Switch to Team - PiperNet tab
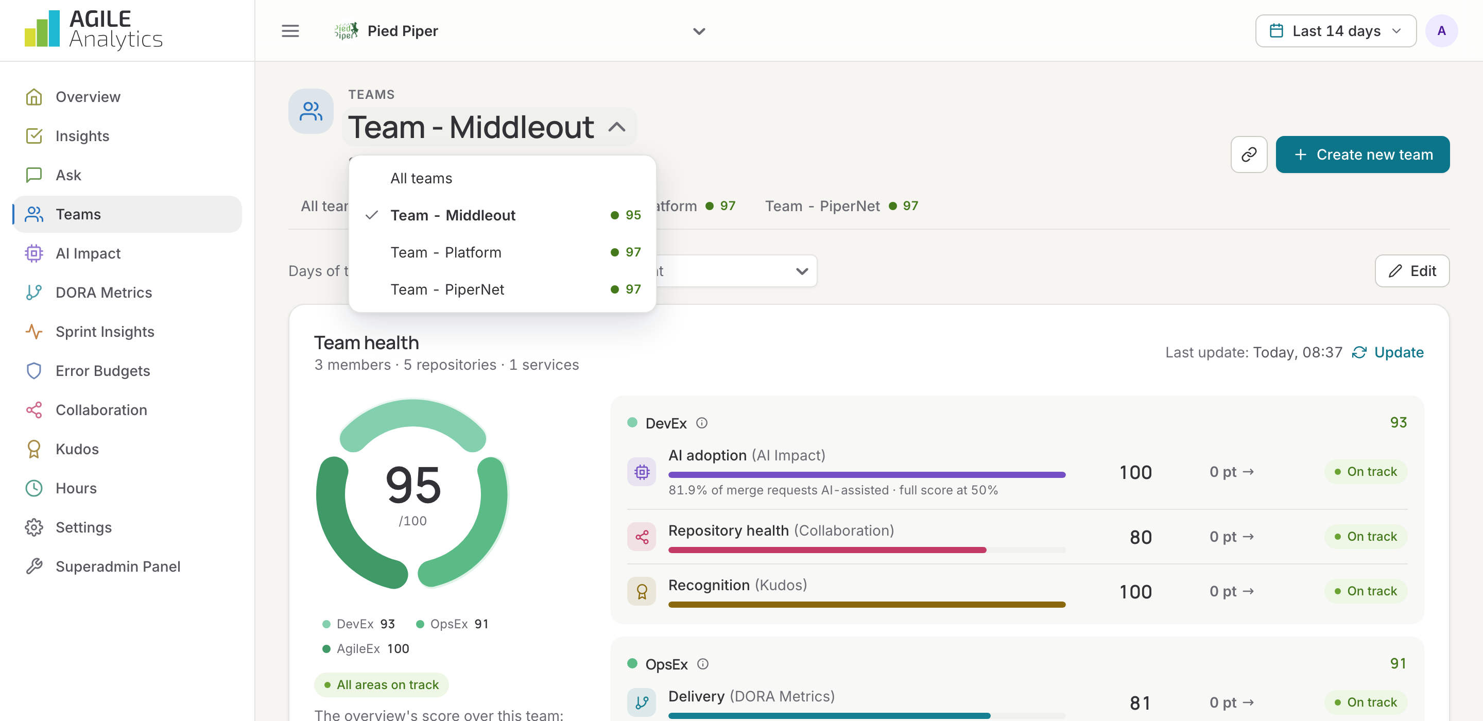Screen dimensions: 1483x721 coord(840,205)
